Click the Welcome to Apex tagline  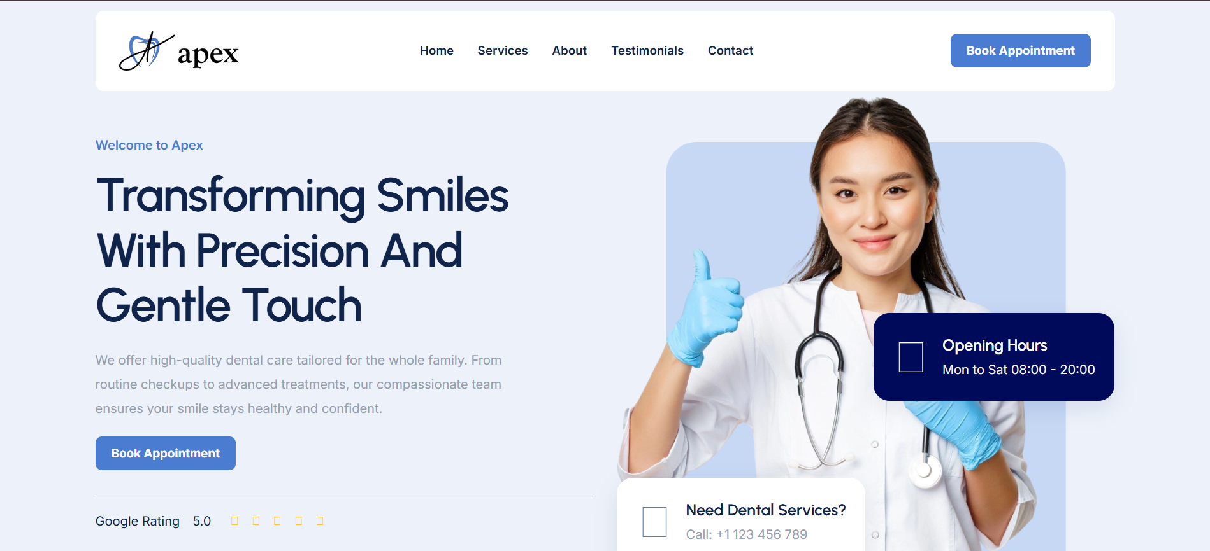(x=149, y=145)
